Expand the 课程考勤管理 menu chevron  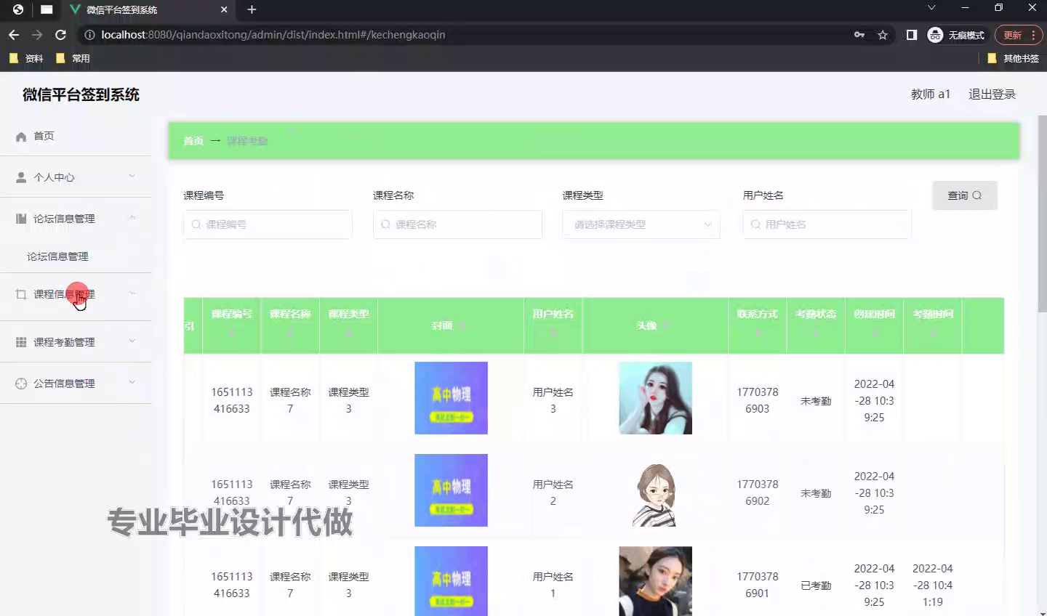(x=132, y=341)
